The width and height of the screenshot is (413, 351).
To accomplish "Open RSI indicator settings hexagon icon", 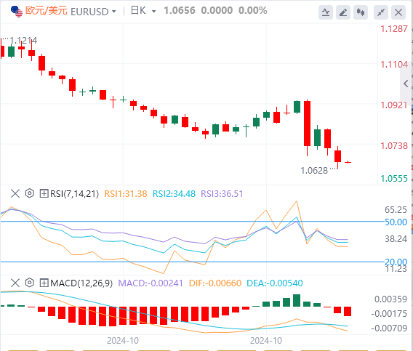I will pyautogui.click(x=30, y=193).
